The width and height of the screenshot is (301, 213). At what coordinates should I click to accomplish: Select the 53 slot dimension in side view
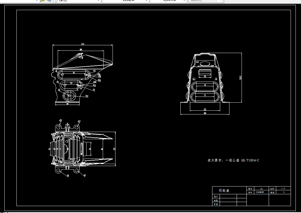(71, 83)
